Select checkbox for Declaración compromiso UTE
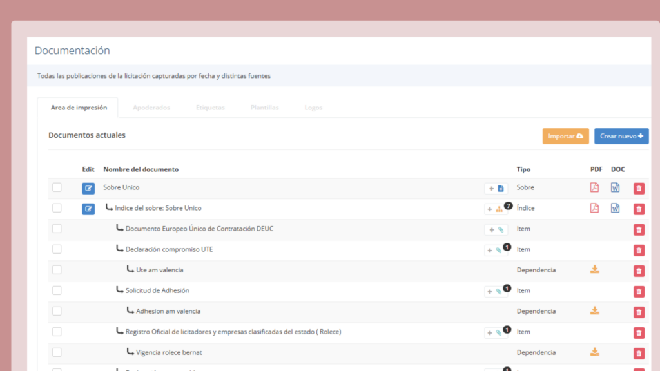 click(x=57, y=249)
